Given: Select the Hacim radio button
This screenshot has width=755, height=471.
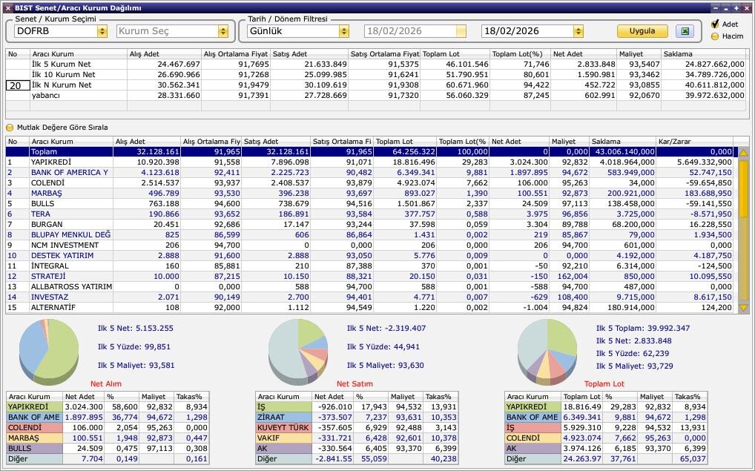Looking at the screenshot, I should pos(715,36).
